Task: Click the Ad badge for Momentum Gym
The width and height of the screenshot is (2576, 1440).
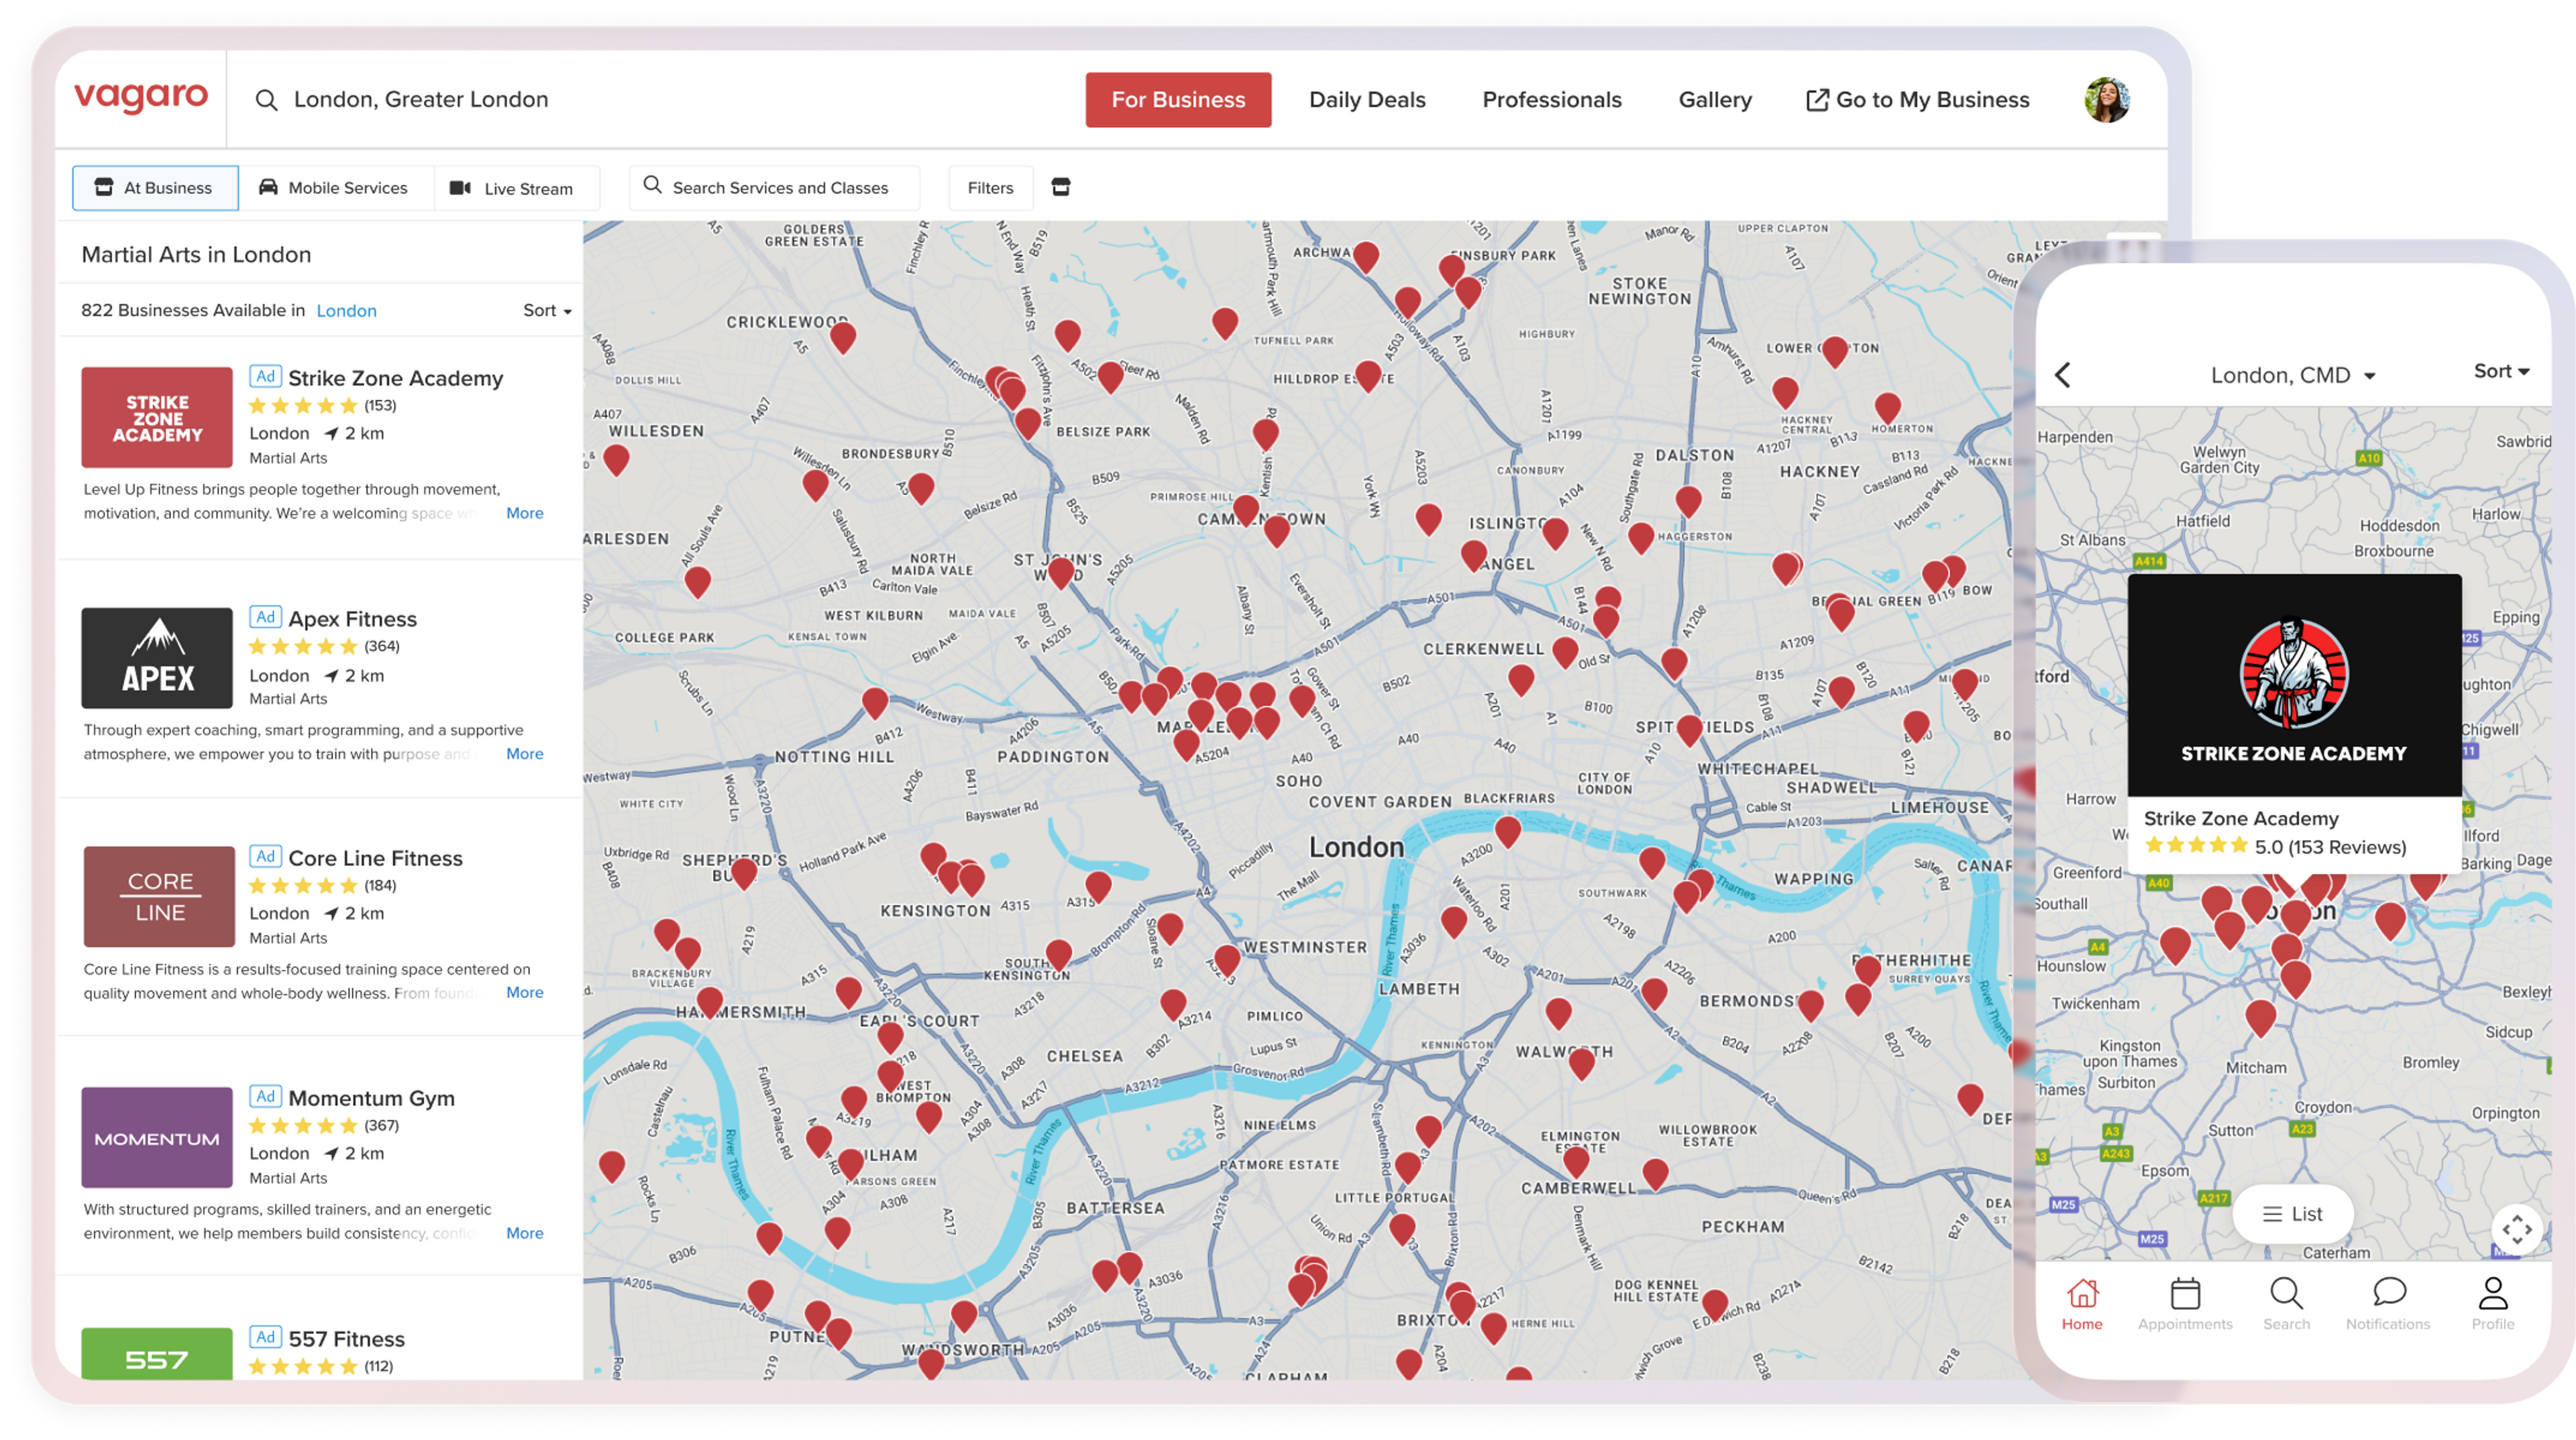Action: [265, 1096]
